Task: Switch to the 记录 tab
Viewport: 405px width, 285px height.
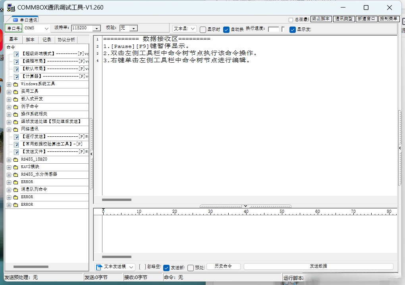Action: (47, 40)
